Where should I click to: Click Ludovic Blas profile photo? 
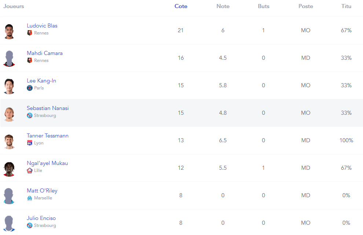pyautogui.click(x=9, y=31)
